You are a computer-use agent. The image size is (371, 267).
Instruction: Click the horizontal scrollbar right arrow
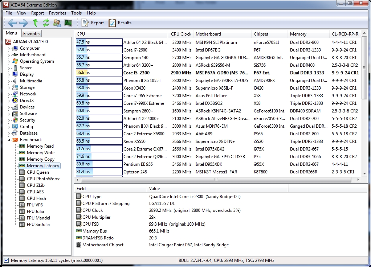[x=358, y=180]
